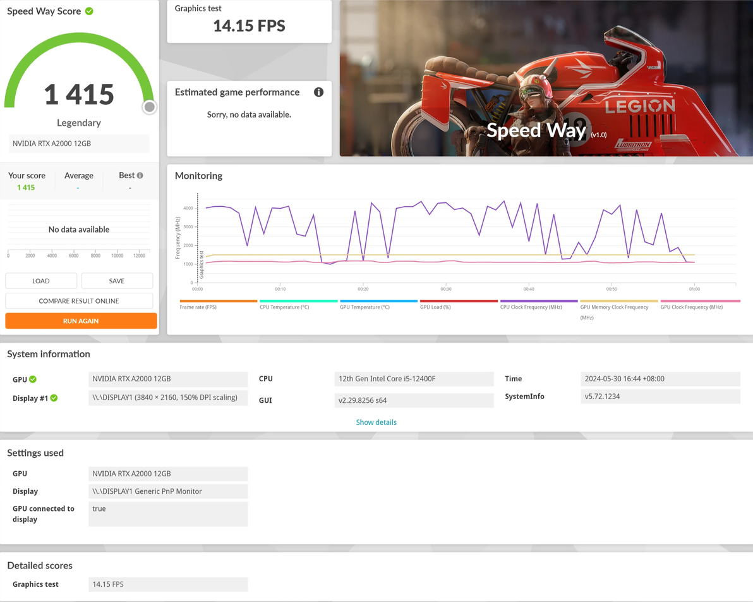753x602 pixels.
Task: Click the green Speed Way Score validation checkmark
Action: [x=89, y=11]
